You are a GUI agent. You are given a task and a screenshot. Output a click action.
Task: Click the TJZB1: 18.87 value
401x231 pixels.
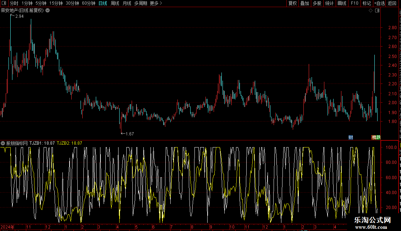pyautogui.click(x=42, y=143)
